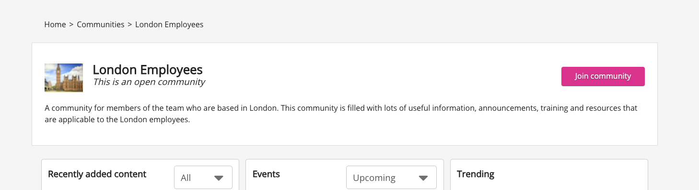The image size is (699, 190).
Task: Click the community description paragraph text
Action: (x=341, y=114)
